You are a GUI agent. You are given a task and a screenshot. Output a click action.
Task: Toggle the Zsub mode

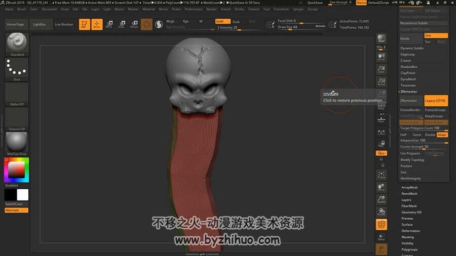tap(236, 21)
